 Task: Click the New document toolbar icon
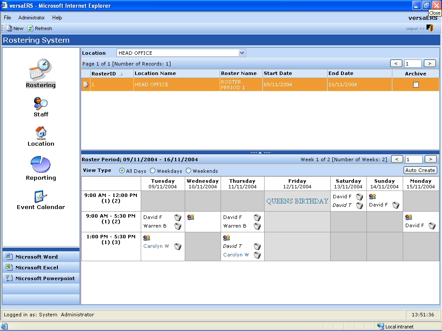tap(9, 28)
